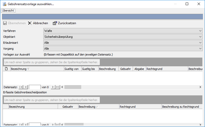The height and width of the screenshot is (127, 205).
Task: Expand the Objektart combo box
Action: (200, 37)
